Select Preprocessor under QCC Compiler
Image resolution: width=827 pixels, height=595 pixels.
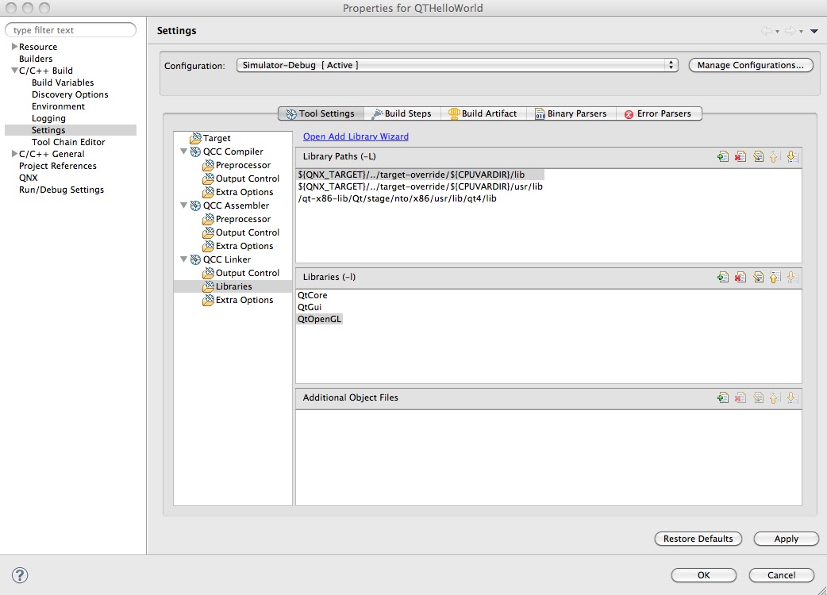237,165
